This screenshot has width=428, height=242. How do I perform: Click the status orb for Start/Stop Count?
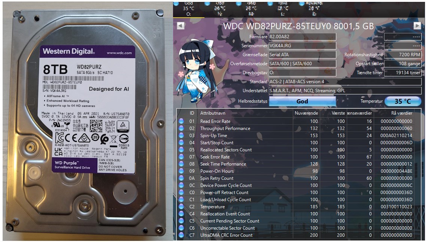[181, 142]
